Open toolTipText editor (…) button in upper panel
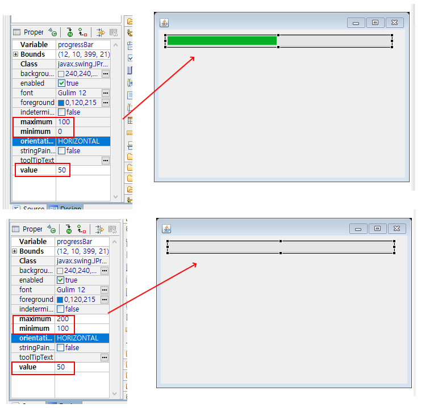 [106, 161]
